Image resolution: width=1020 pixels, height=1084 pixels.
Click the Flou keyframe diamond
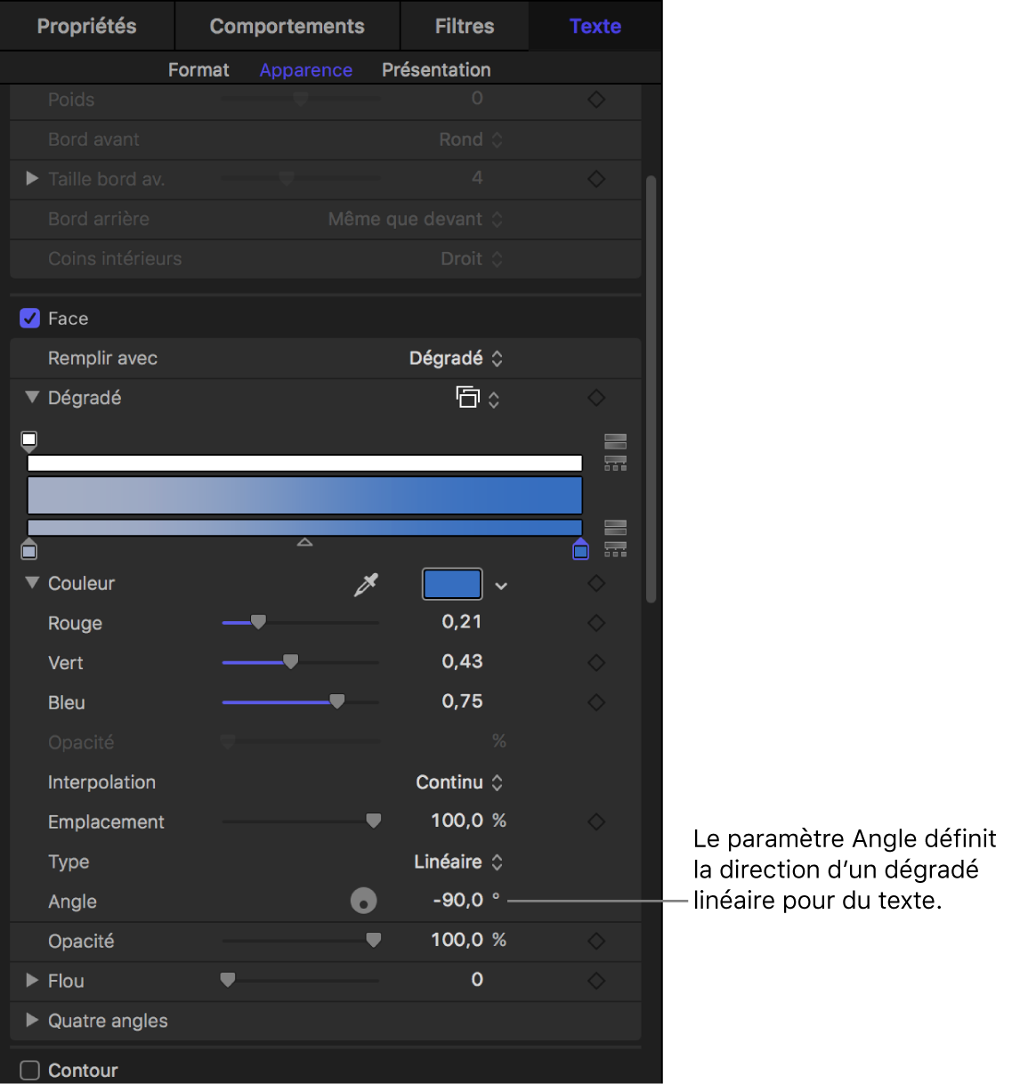pyautogui.click(x=596, y=981)
